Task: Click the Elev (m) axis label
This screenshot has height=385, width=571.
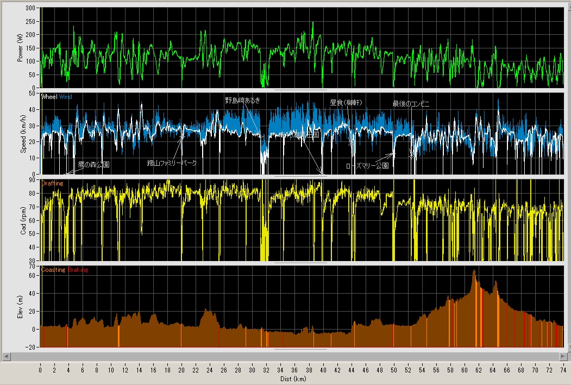Action: 20,307
